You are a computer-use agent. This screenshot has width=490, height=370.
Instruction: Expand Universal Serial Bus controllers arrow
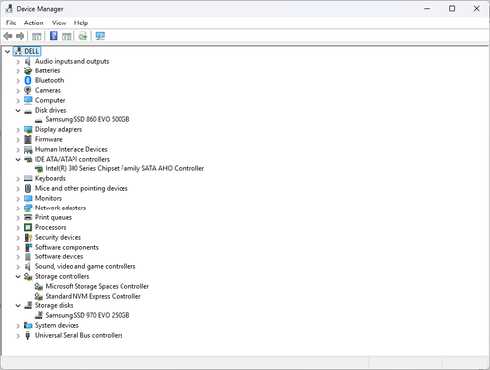pyautogui.click(x=18, y=336)
